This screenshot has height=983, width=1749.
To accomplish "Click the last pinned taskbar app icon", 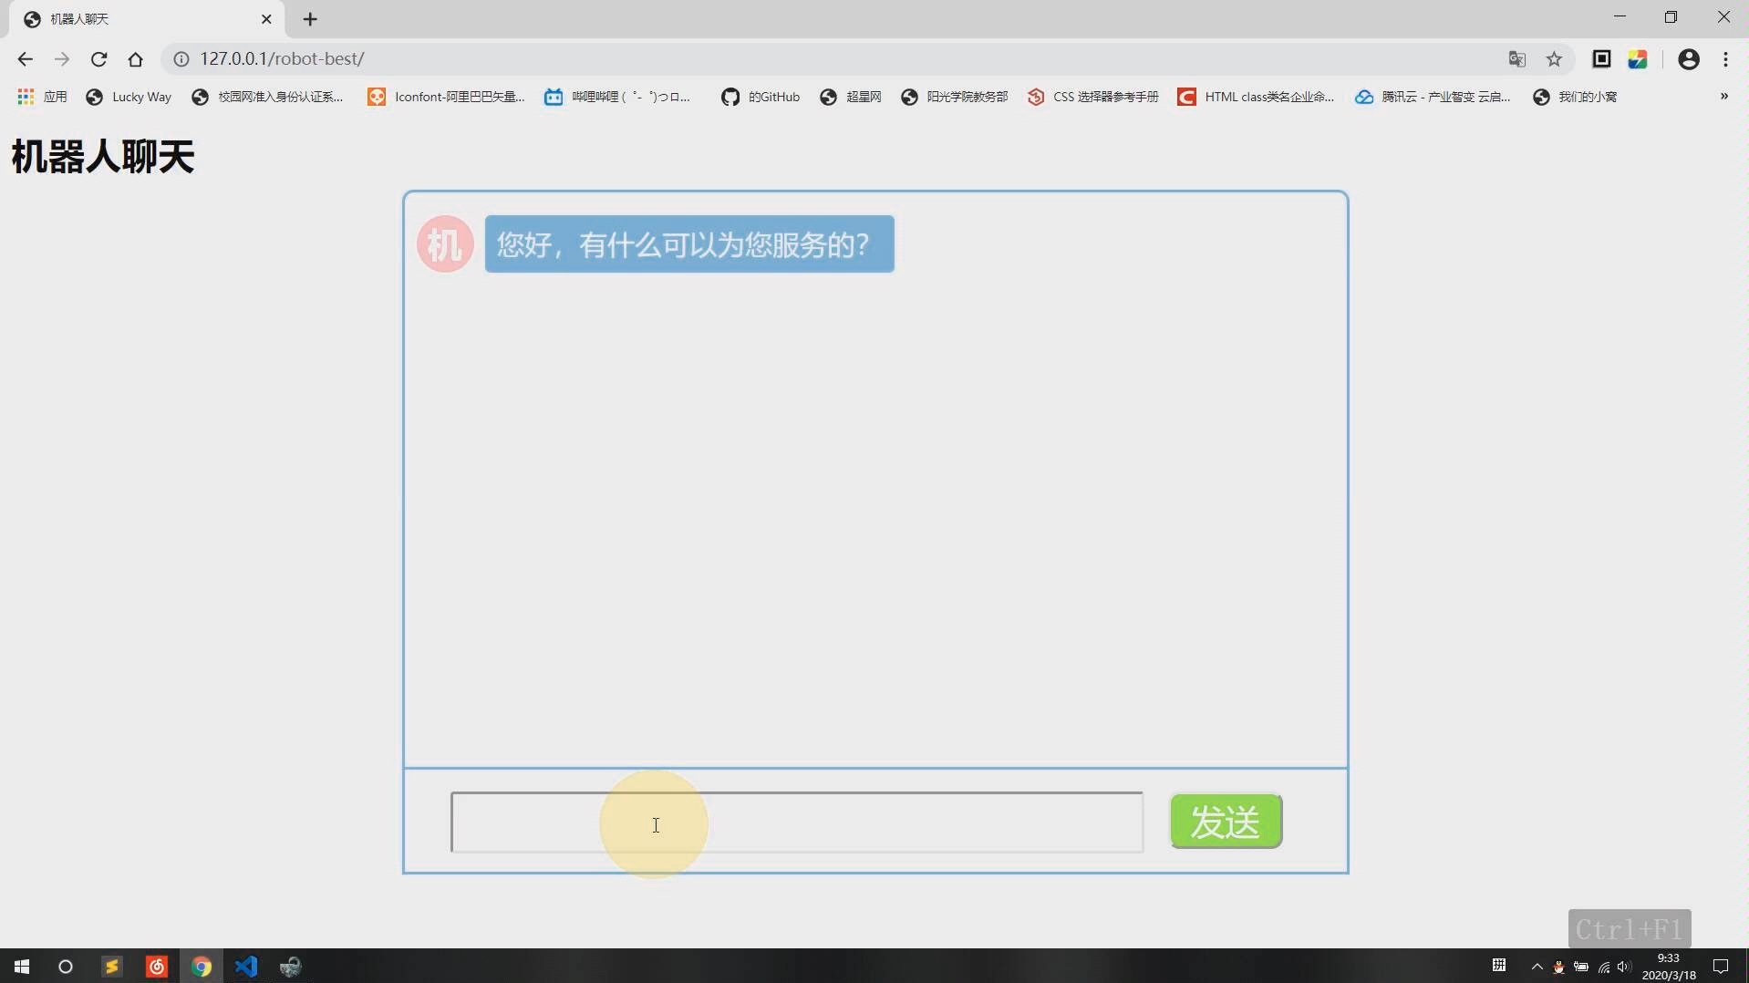I will pyautogui.click(x=291, y=967).
